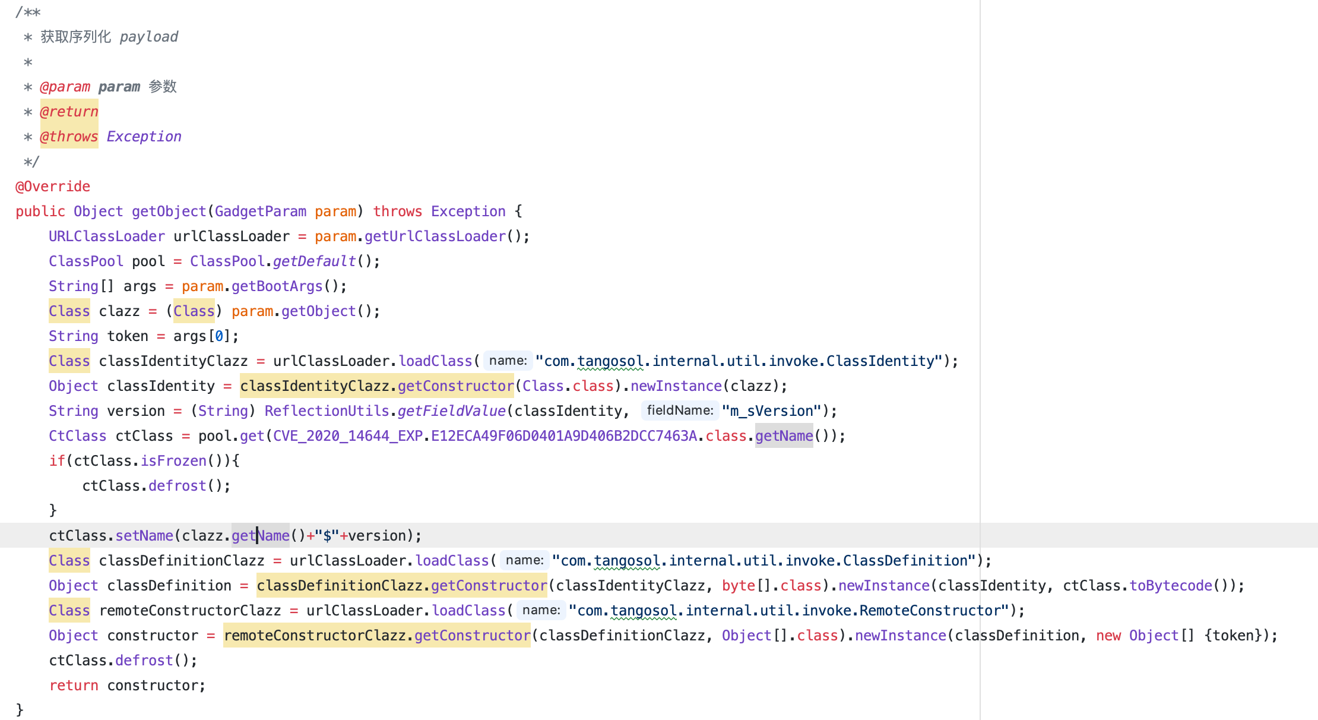Viewport: 1318px width, 720px height.
Task: Click the setName call on ctClass
Action: (x=144, y=536)
